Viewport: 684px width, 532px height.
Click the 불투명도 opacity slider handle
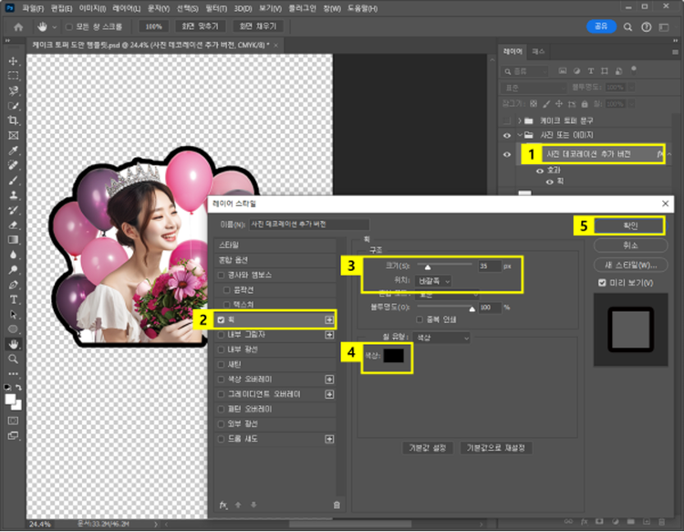point(472,309)
